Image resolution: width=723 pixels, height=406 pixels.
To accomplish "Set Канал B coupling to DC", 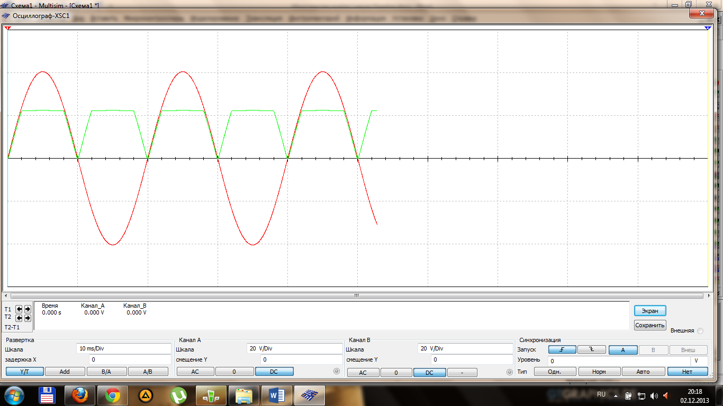I will pyautogui.click(x=429, y=373).
